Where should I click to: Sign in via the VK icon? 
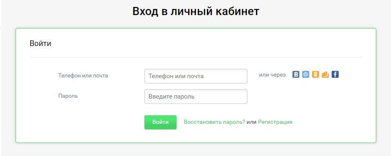[296, 75]
